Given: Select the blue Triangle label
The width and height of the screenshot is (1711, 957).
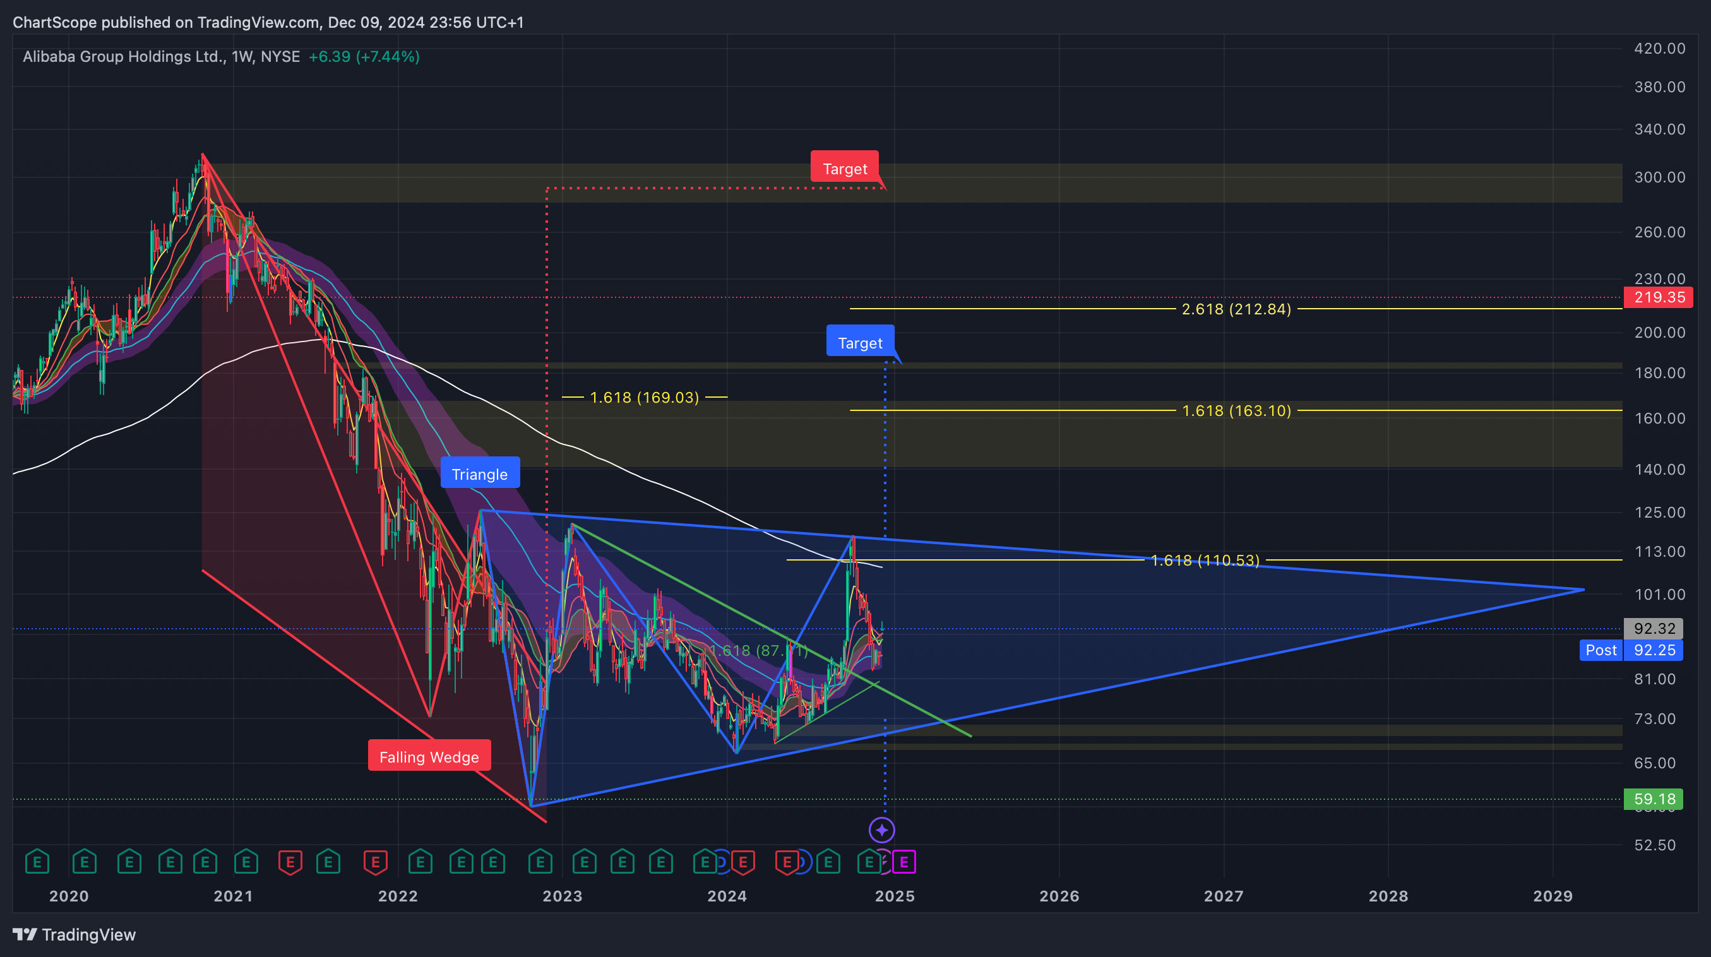Looking at the screenshot, I should [x=480, y=473].
